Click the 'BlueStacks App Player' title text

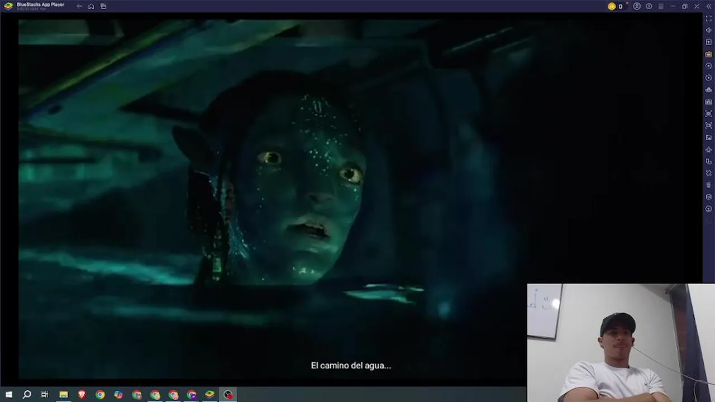coord(40,4)
